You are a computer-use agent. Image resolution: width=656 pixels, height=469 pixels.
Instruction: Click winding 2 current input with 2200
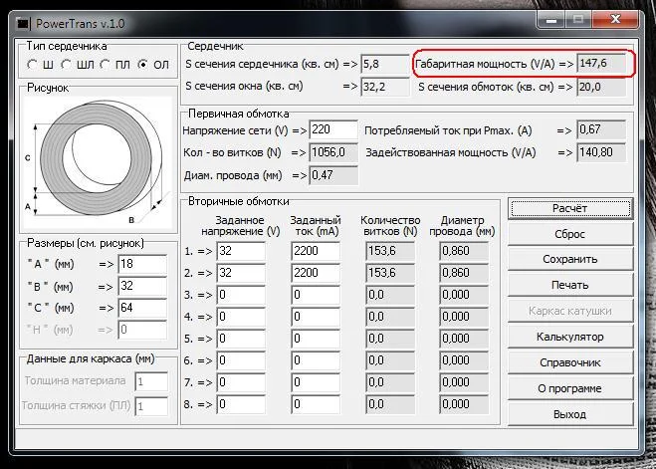[316, 273]
